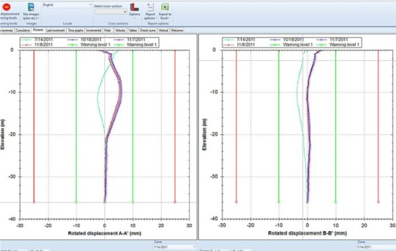Open Site images (plan etc.) menu
This screenshot has width=396, height=251.
(31, 12)
